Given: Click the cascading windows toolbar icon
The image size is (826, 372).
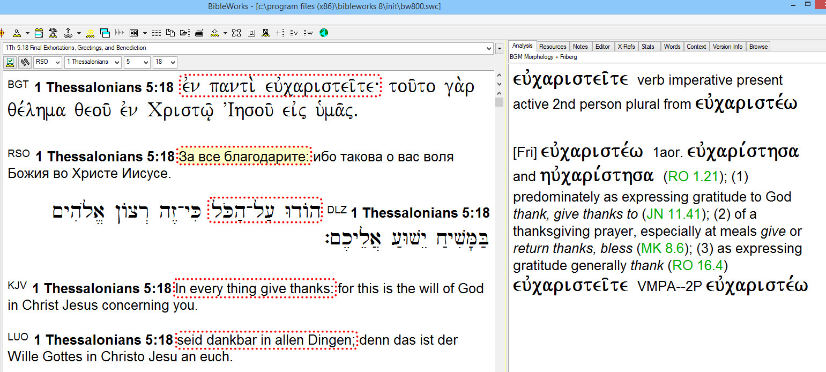Looking at the screenshot, I should tap(105, 33).
